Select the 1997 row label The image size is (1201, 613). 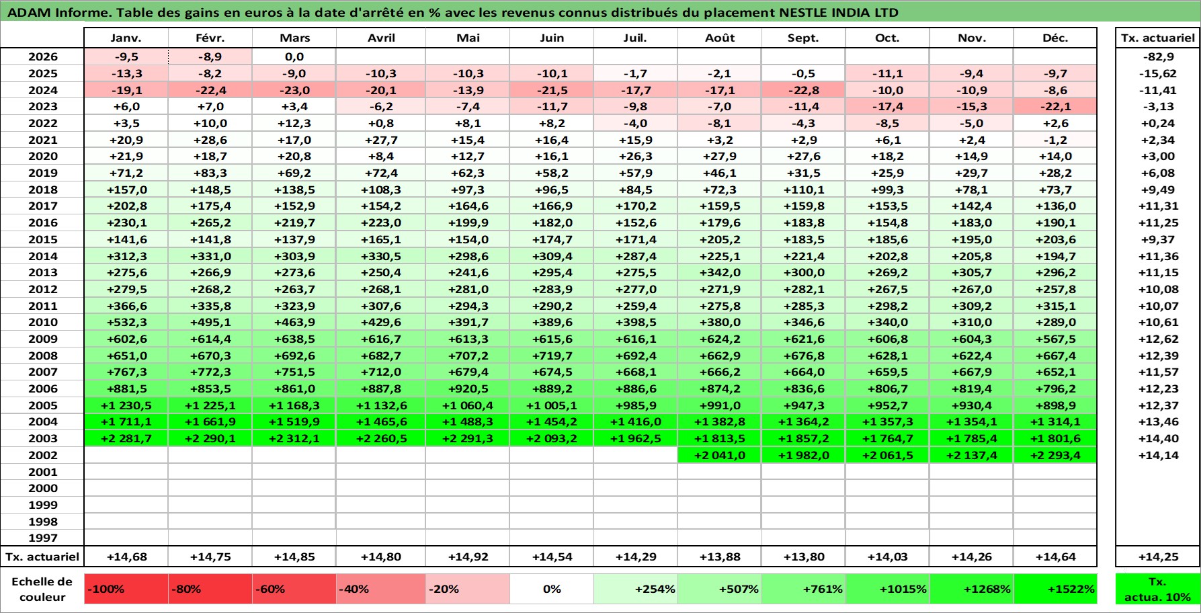[x=42, y=538]
